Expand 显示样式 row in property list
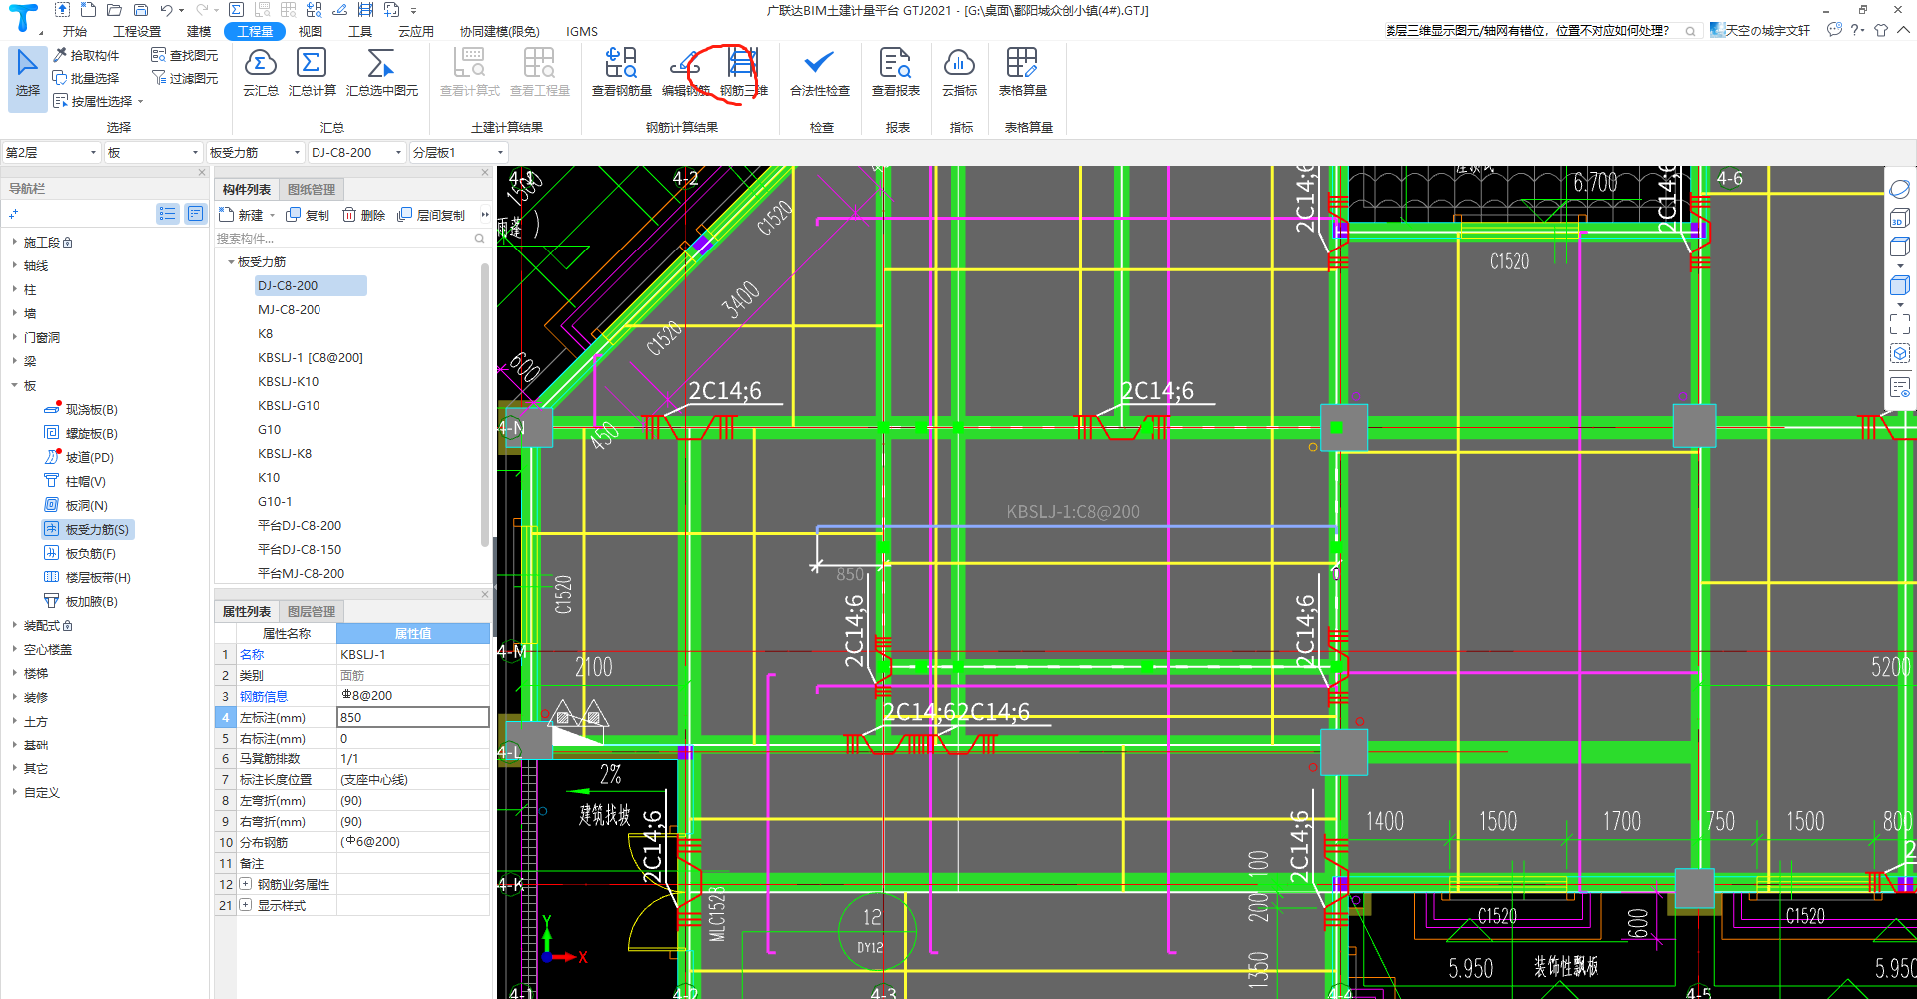 click(245, 906)
